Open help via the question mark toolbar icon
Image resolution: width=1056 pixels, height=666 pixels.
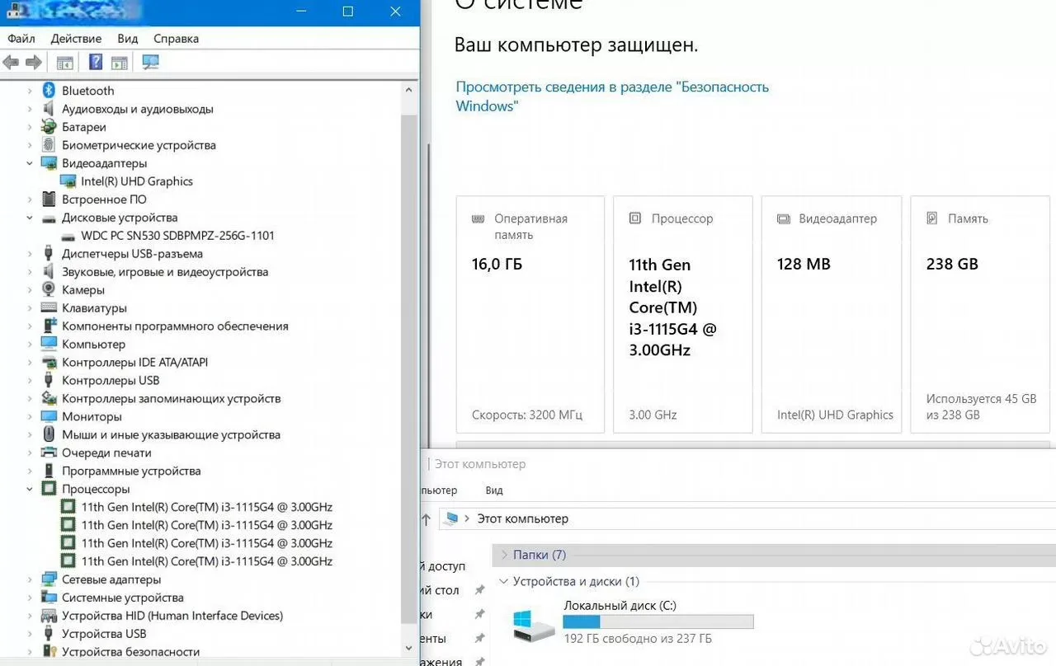tap(96, 62)
